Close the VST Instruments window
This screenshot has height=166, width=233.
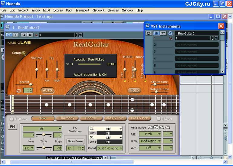pyautogui.click(x=221, y=26)
